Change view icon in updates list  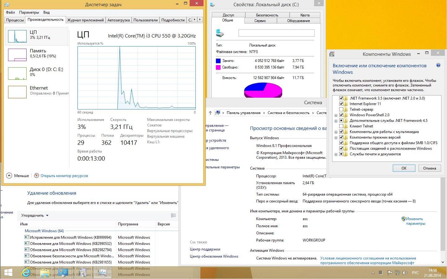coord(173,215)
